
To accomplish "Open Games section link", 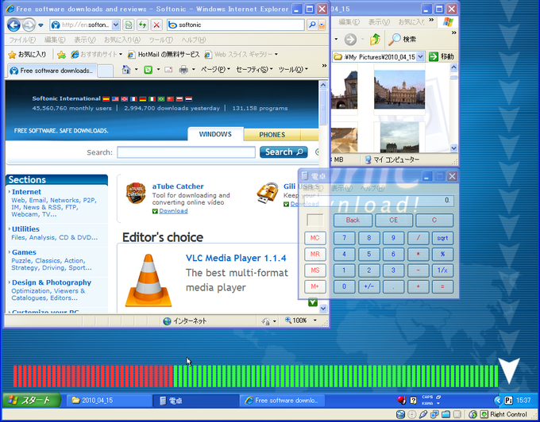I will 24,252.
